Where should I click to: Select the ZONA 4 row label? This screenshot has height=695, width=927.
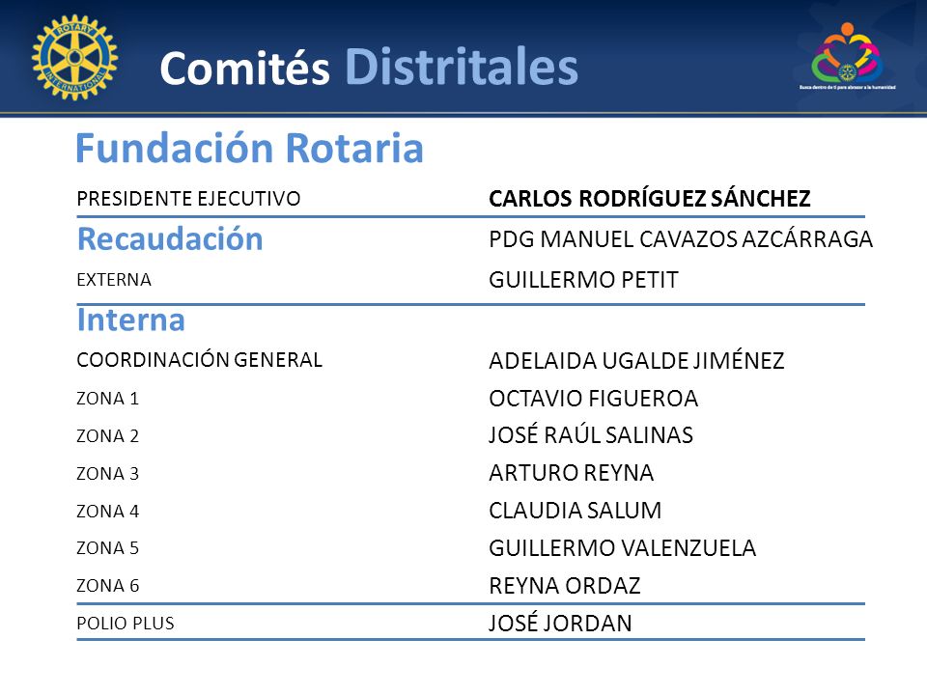point(107,512)
